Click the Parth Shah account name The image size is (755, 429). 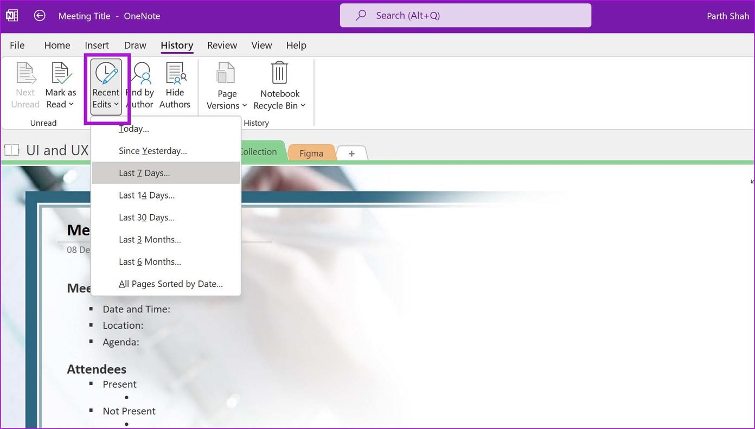pos(727,15)
